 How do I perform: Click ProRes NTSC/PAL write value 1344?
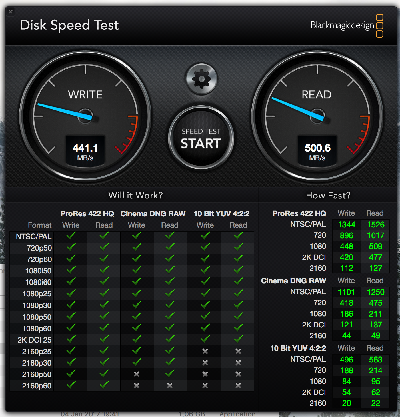[x=347, y=225]
